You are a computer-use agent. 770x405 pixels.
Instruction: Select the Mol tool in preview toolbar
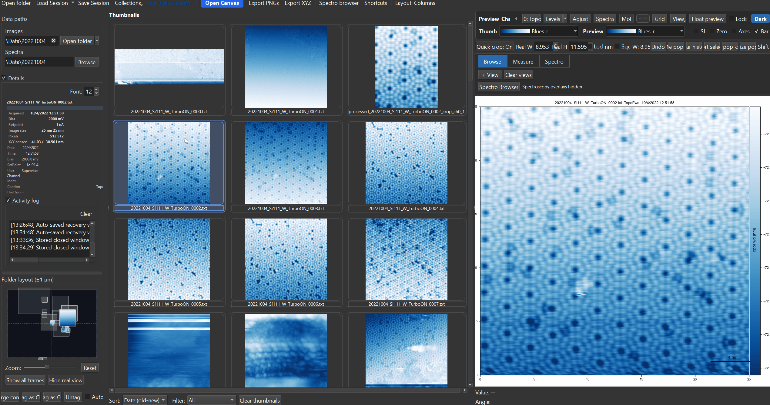point(626,18)
